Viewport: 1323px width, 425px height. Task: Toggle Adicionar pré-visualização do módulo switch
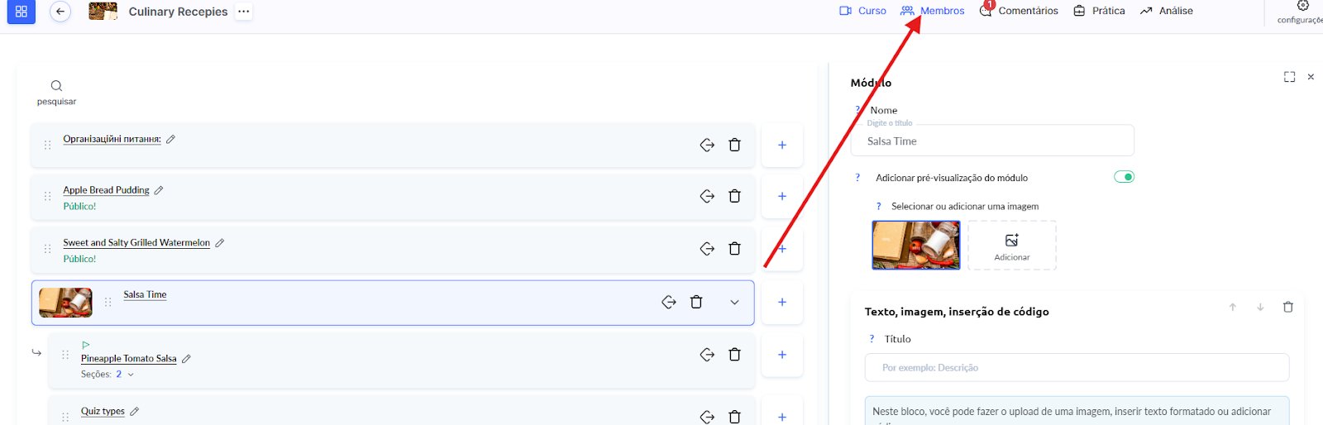[1124, 177]
